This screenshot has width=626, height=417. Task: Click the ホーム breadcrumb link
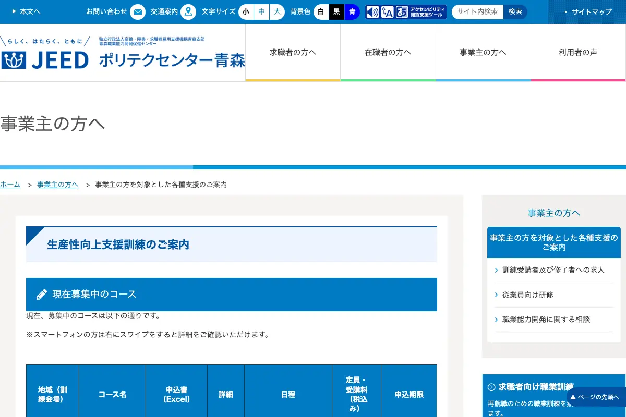coord(10,185)
